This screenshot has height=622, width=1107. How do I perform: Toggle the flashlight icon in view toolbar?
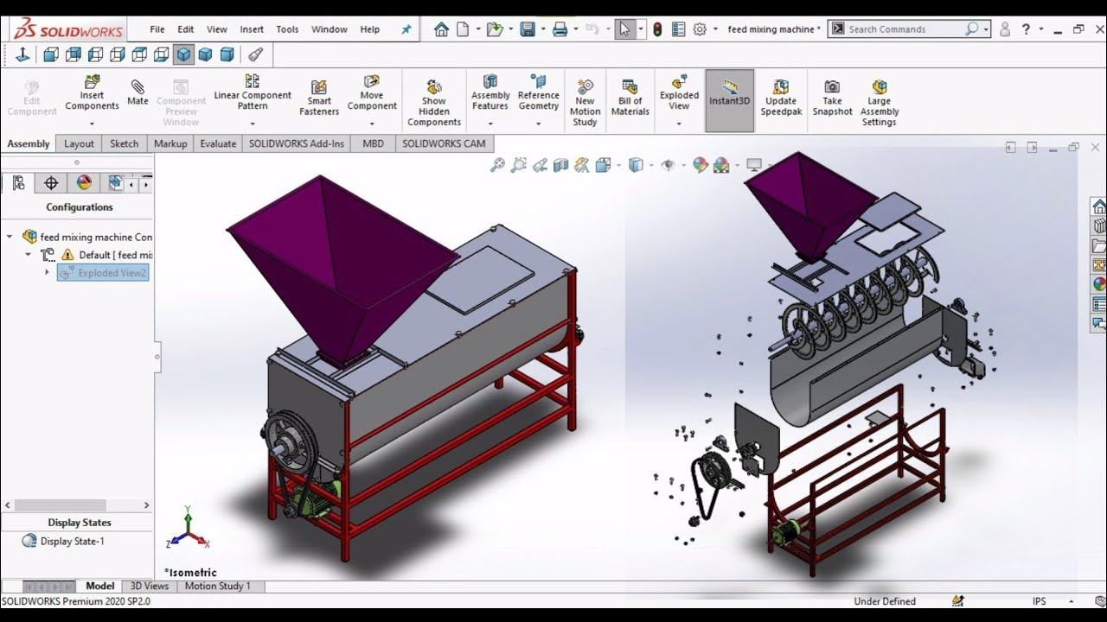pyautogui.click(x=255, y=54)
